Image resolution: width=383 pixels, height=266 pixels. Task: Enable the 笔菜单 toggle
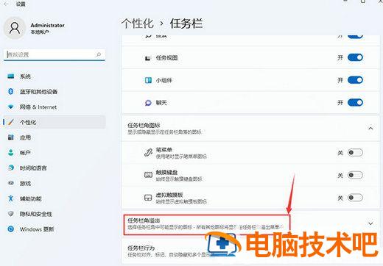click(x=355, y=153)
